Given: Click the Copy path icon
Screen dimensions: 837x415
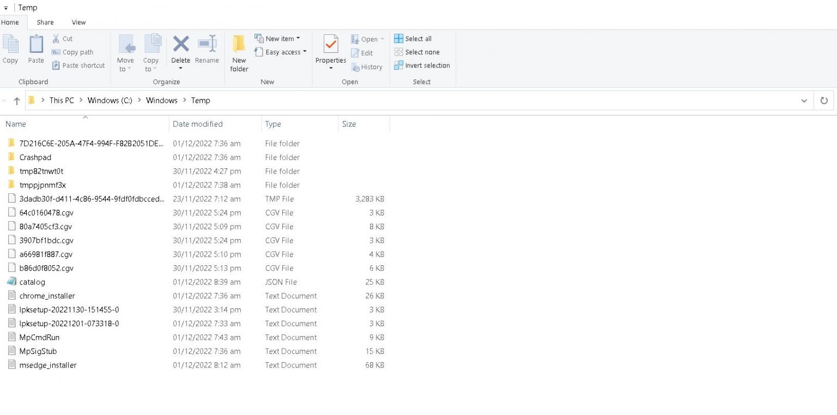Looking at the screenshot, I should (56, 52).
